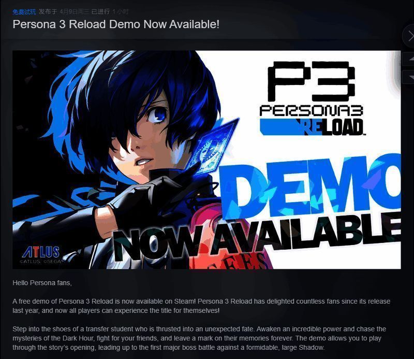Screen dimensions: 414x359
Task: Click the 已进行 1 小时 elapsed time label
Action: (110, 11)
